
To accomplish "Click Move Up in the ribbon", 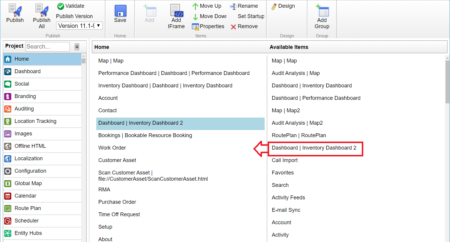I will tap(207, 6).
